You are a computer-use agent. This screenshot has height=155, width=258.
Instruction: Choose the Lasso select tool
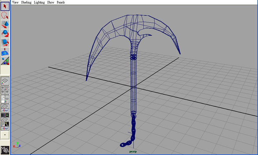[x=5, y=15]
